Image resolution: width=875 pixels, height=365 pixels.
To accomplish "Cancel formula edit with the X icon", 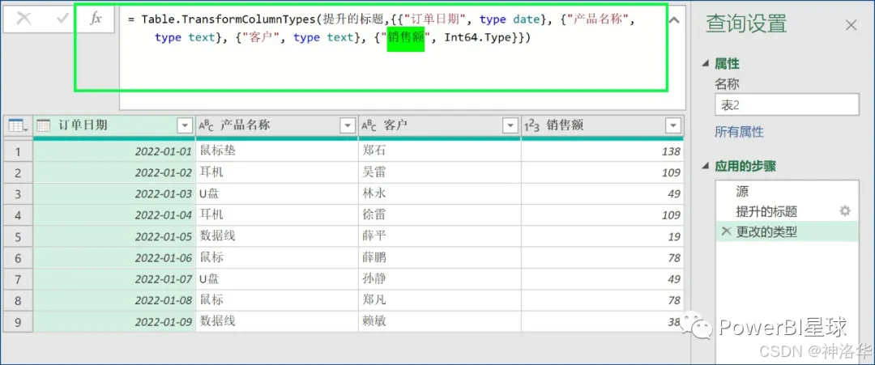I will 24,19.
